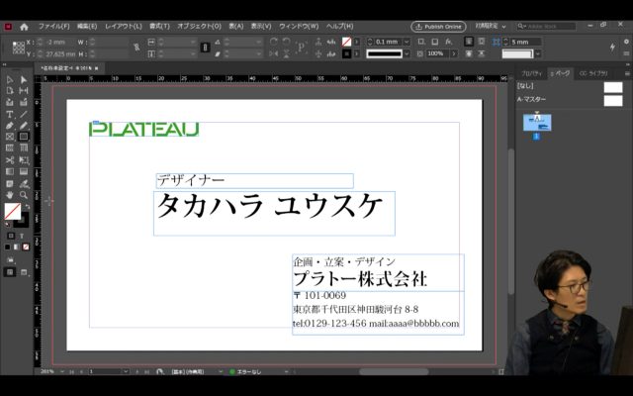Select the Gradient Swatch tool
The height and width of the screenshot is (396, 633).
point(10,171)
